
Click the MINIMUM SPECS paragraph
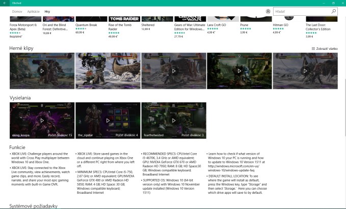tap(105, 183)
